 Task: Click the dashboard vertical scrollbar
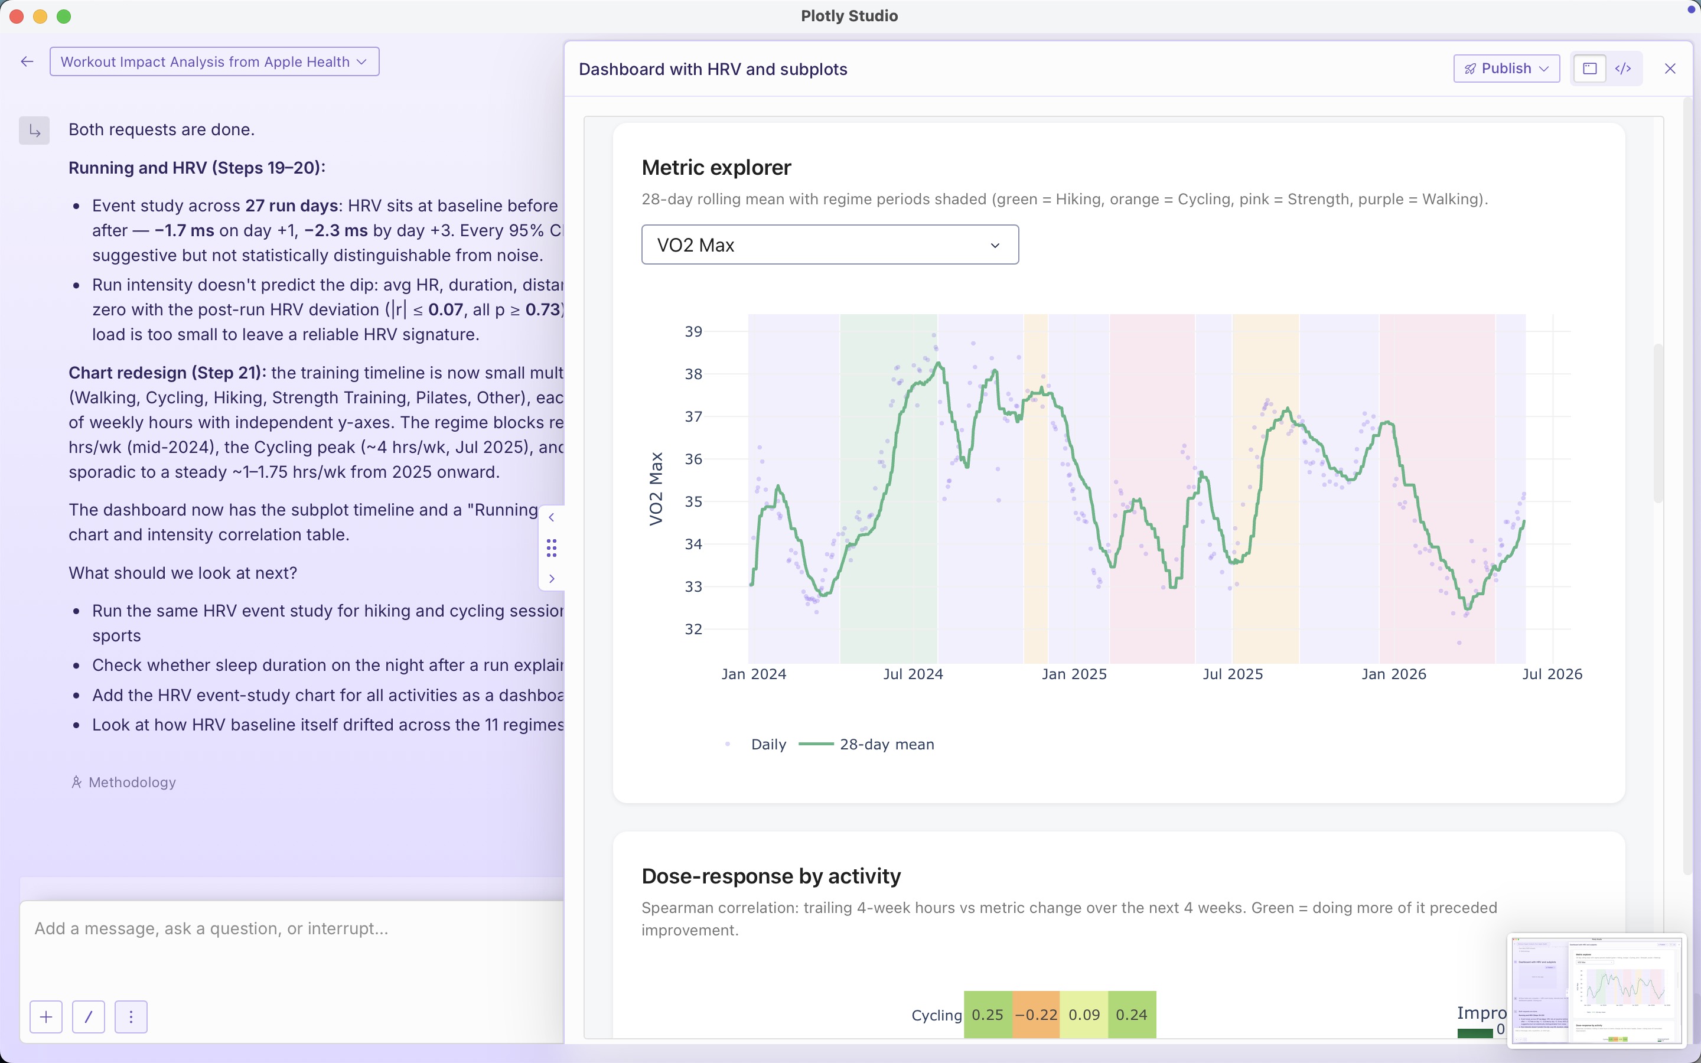pos(1658,423)
